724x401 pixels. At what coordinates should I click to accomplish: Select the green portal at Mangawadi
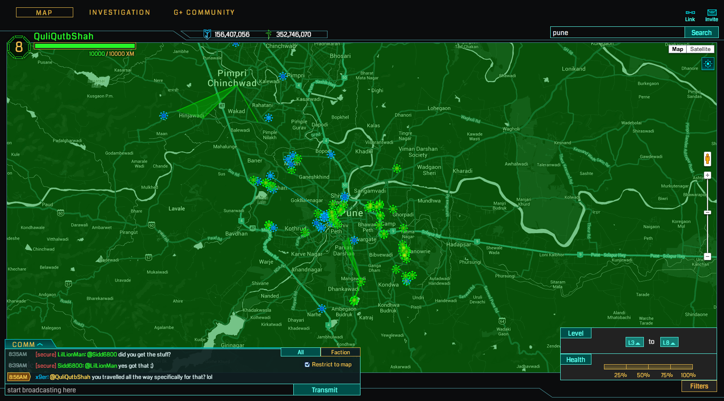point(361,282)
